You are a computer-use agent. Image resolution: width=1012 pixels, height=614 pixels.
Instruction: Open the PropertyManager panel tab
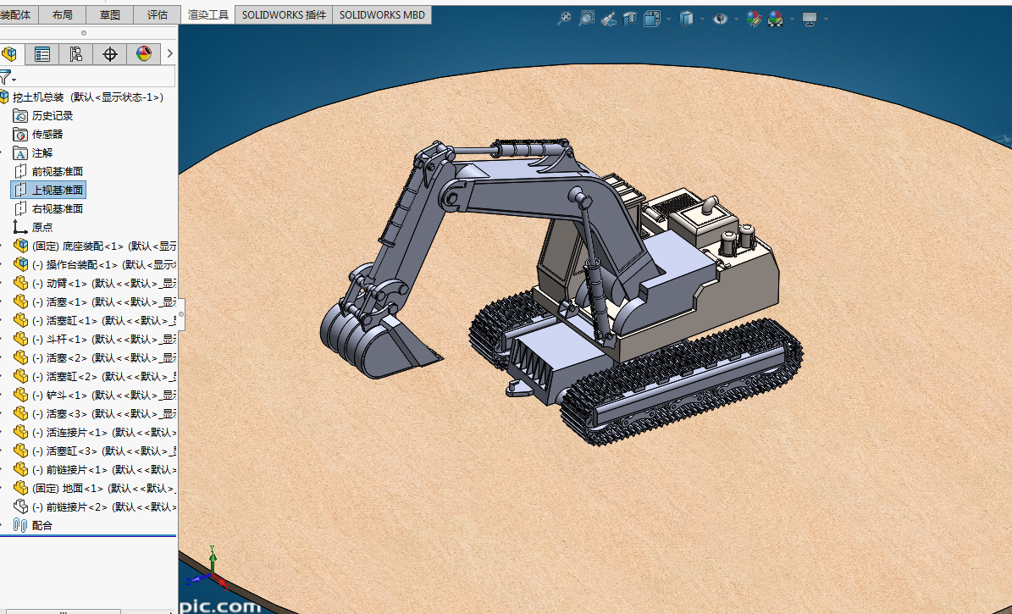tap(42, 54)
